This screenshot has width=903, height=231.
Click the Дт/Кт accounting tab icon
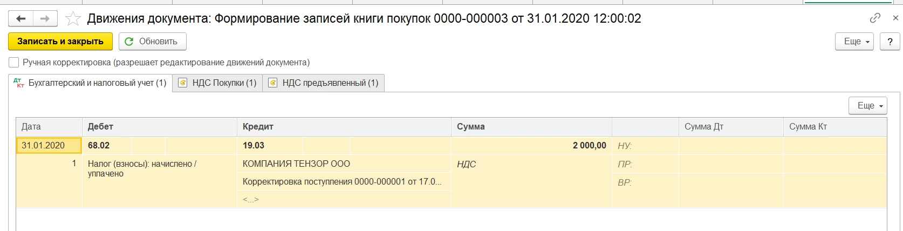(19, 83)
